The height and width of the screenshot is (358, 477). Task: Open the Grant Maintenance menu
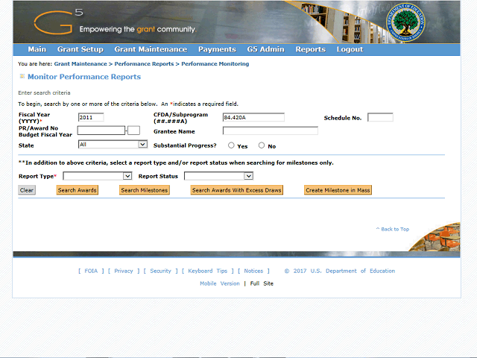[151, 49]
